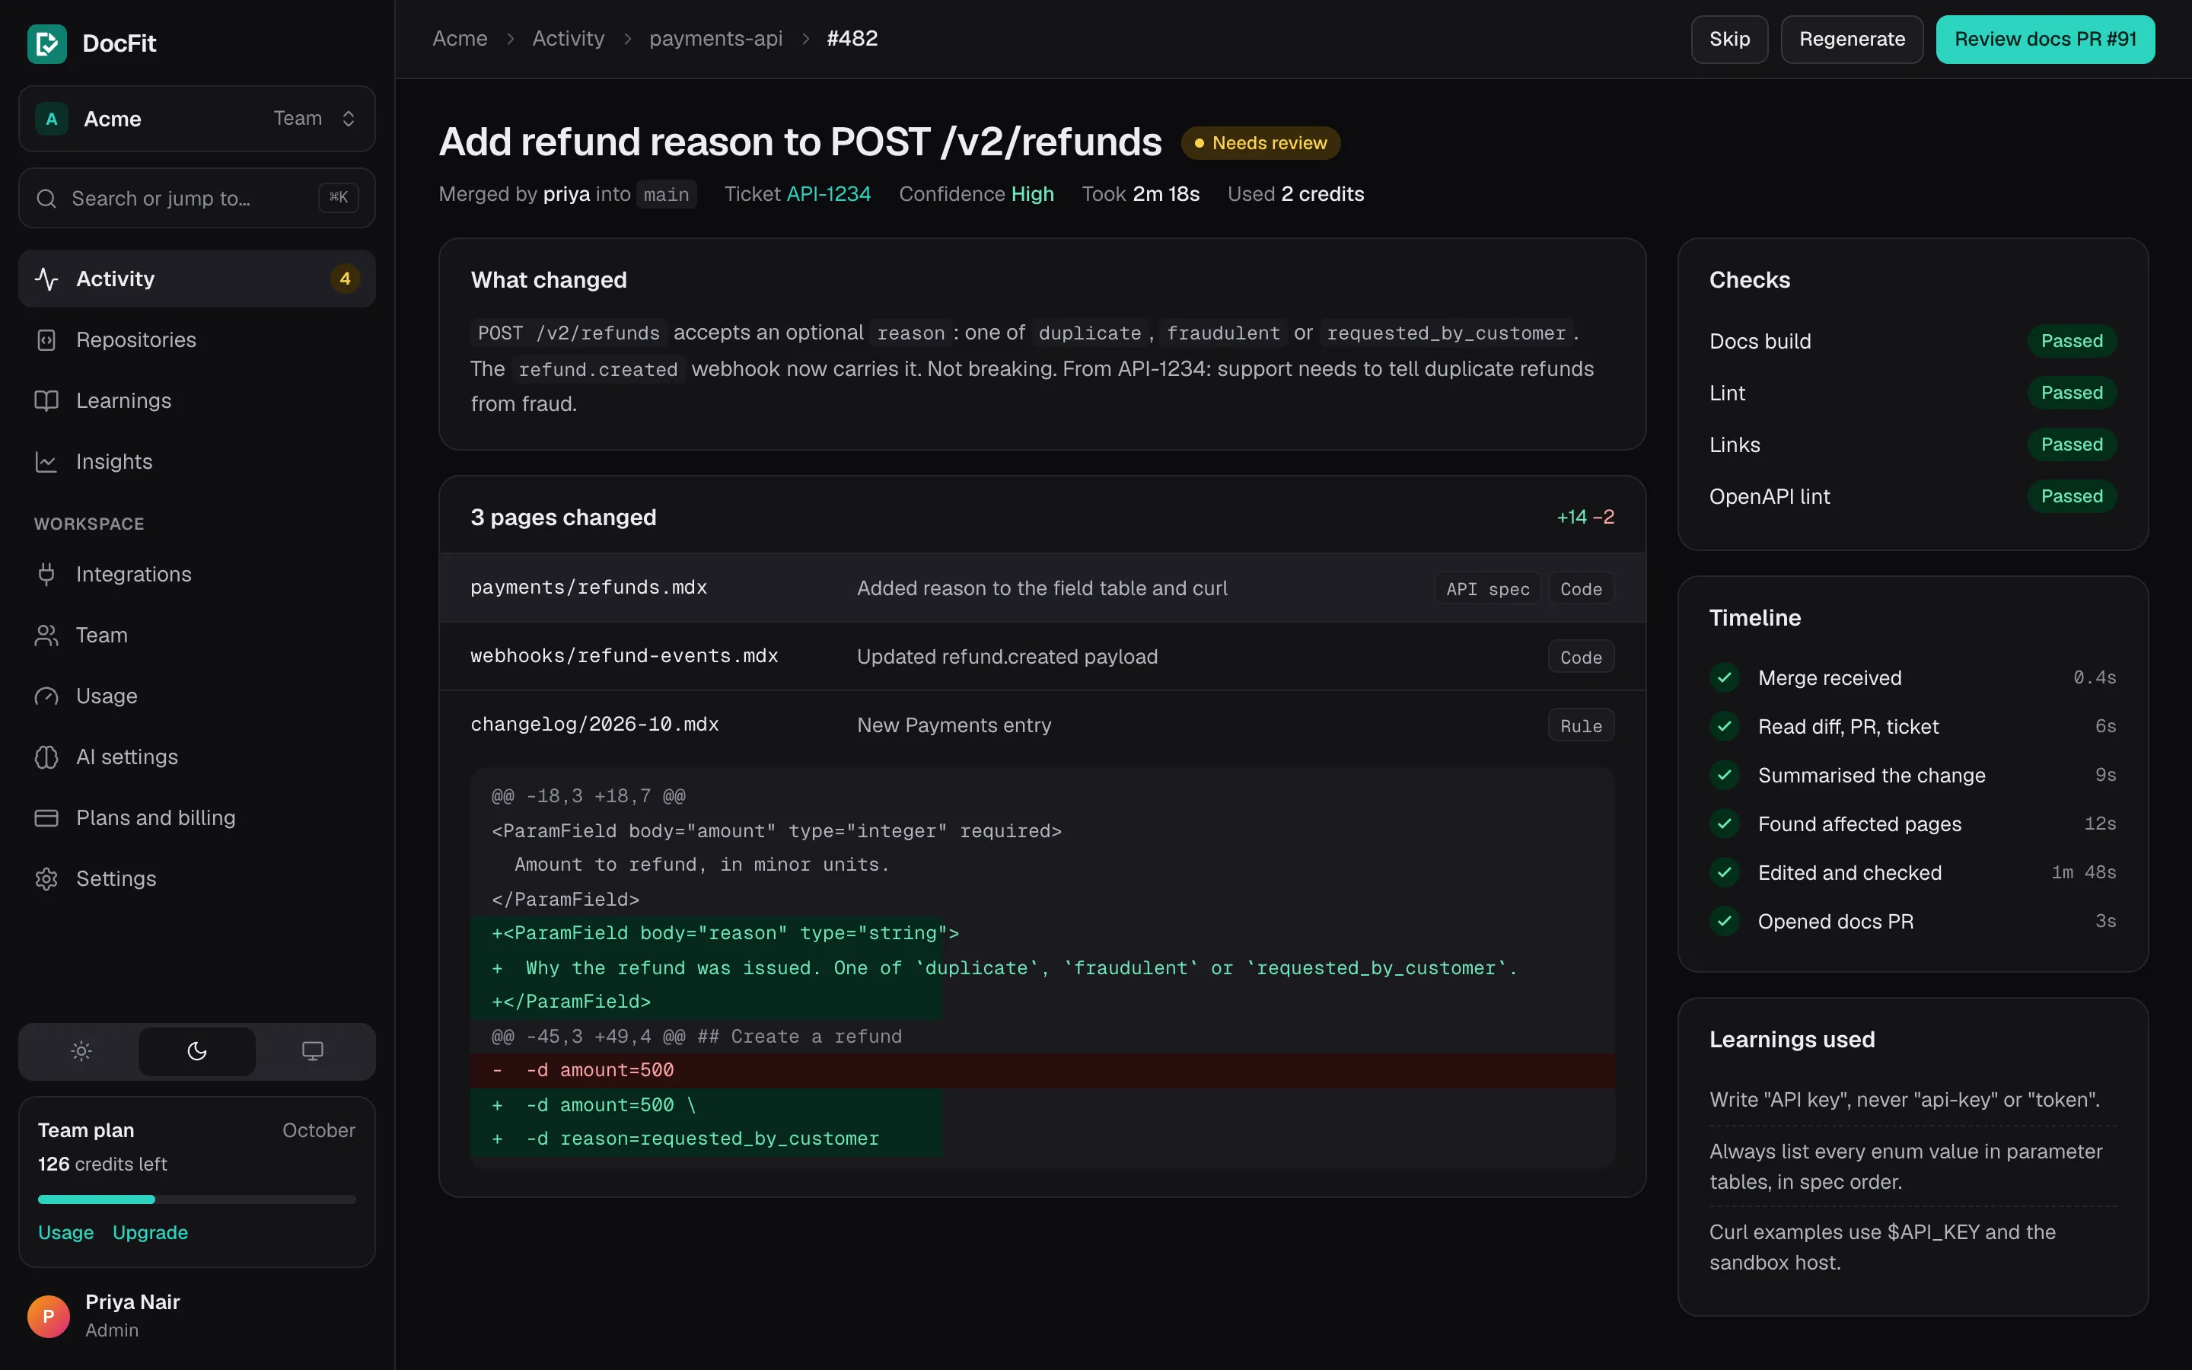
Task: Click the Docs build Passed badge
Action: (x=2072, y=342)
